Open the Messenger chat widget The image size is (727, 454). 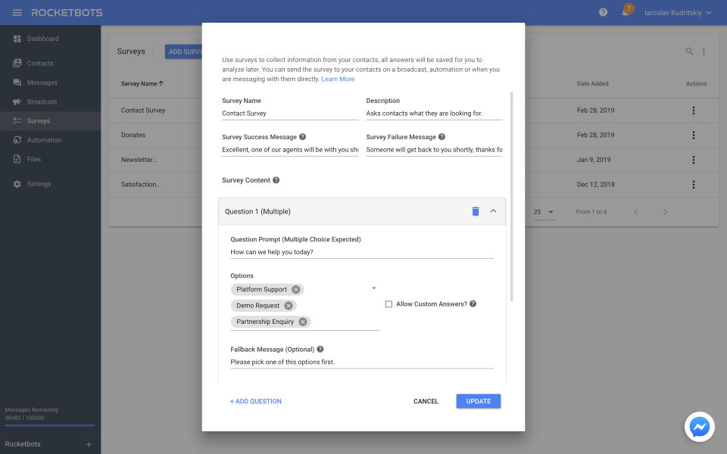[699, 427]
